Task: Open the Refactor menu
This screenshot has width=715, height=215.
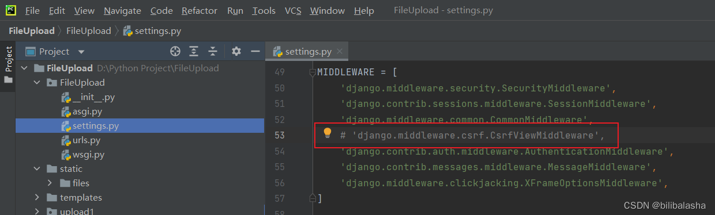Action: tap(200, 11)
